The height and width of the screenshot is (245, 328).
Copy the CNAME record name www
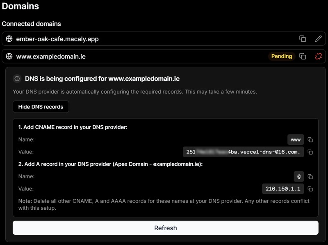(310, 139)
